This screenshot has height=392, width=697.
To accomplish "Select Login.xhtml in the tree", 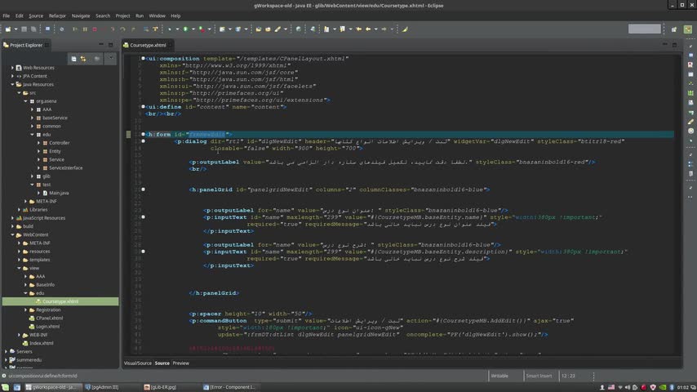I will pyautogui.click(x=47, y=327).
